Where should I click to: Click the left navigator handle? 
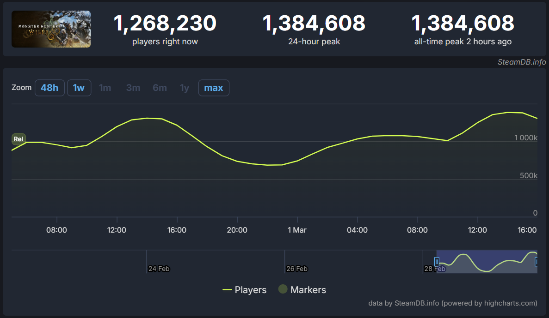(437, 262)
